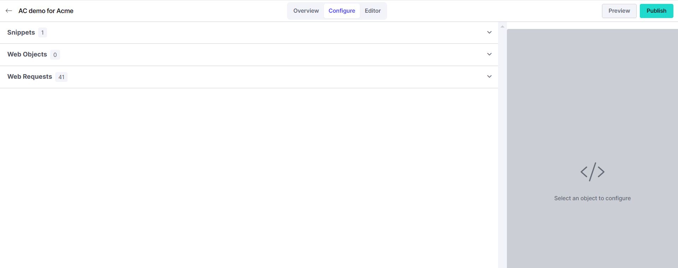Expand the Snippets section chevron
Viewport: 678px width, 268px height.
click(489, 32)
